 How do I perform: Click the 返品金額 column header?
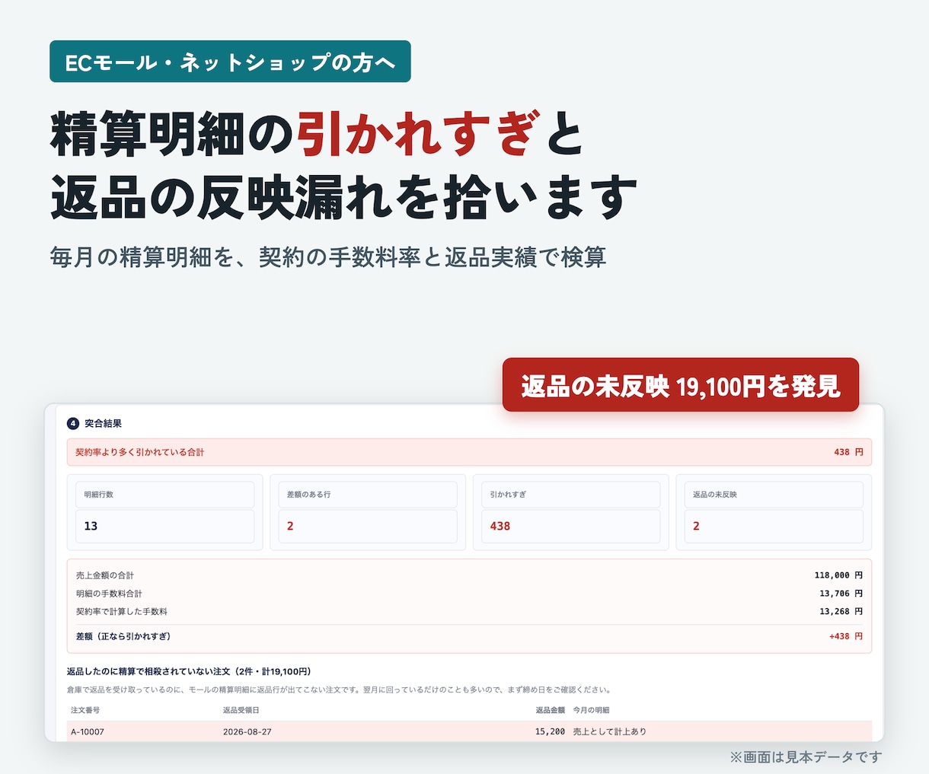tap(550, 710)
